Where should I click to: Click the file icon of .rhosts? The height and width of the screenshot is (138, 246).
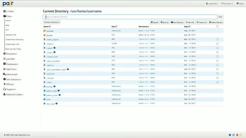tap(45, 78)
